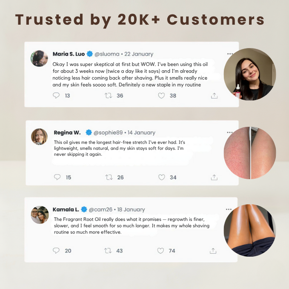The width and height of the screenshot is (289, 289).
Task: Like the tweet from @cam26
Action: coord(160,251)
